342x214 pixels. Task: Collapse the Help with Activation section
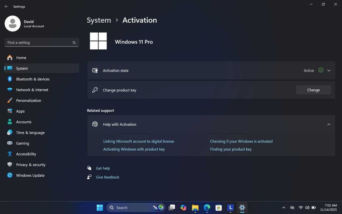329,125
